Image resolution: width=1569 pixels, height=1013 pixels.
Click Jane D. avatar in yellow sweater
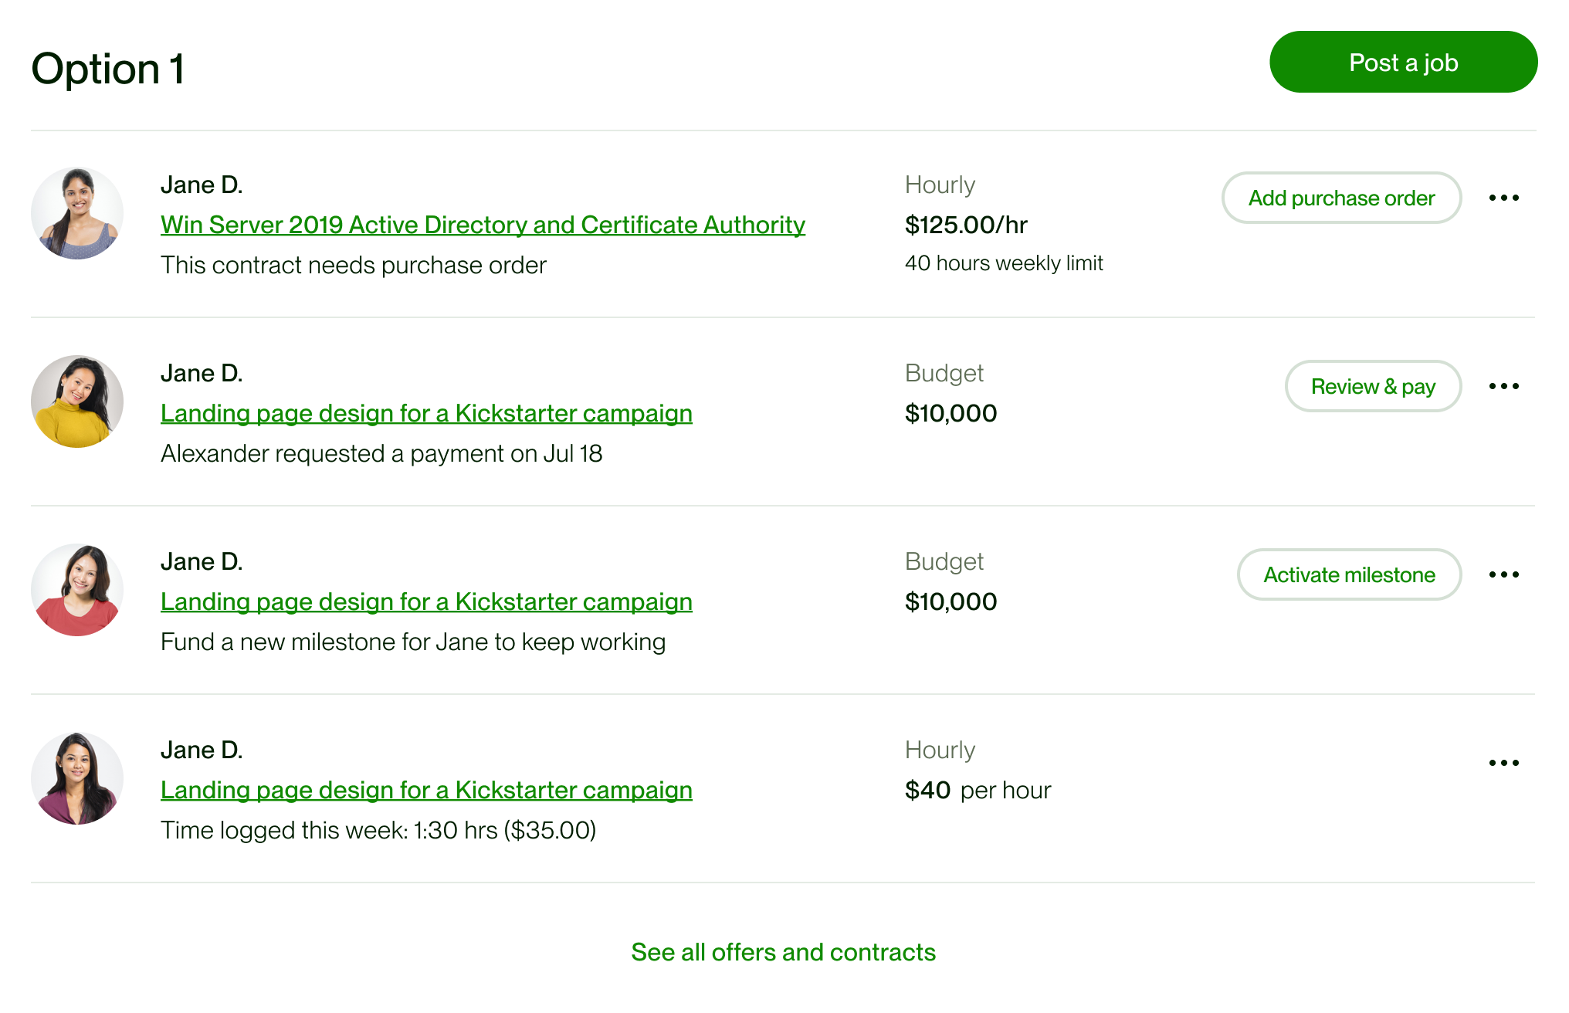tap(77, 401)
